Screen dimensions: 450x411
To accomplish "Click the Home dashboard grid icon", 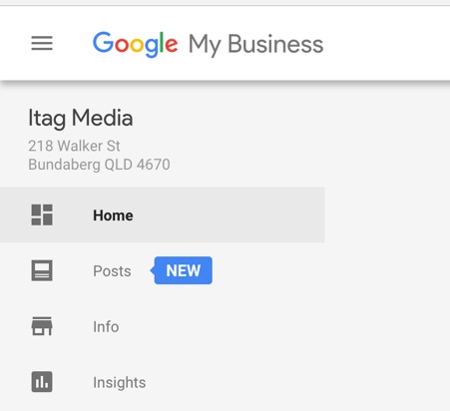I will tap(42, 215).
